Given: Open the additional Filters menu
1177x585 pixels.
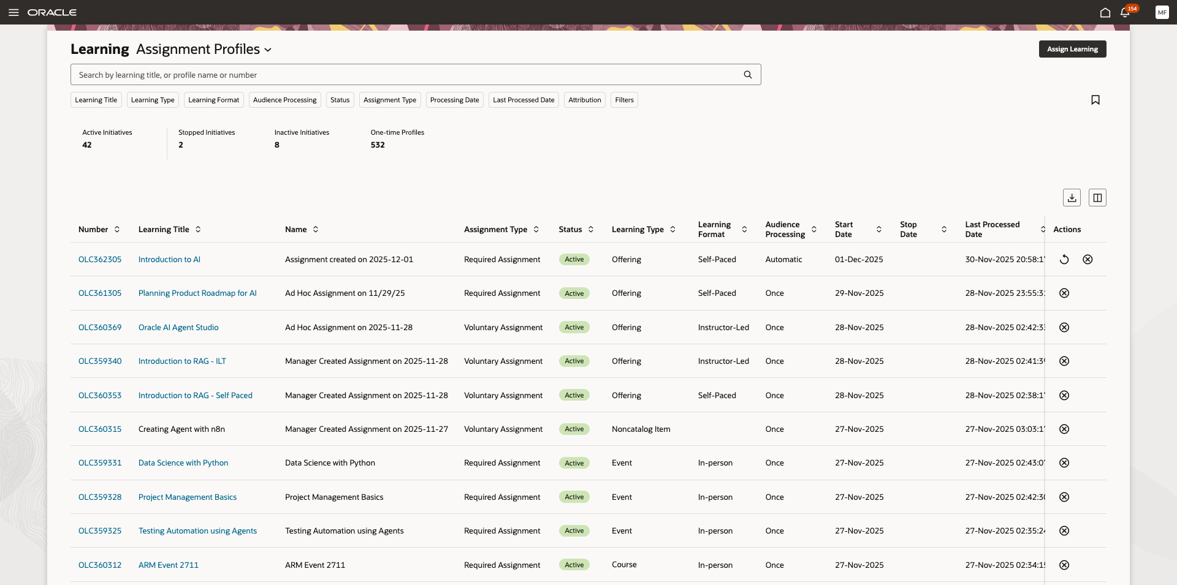Looking at the screenshot, I should (623, 100).
